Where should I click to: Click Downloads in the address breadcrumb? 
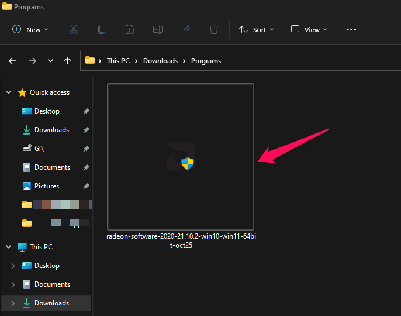coord(160,61)
